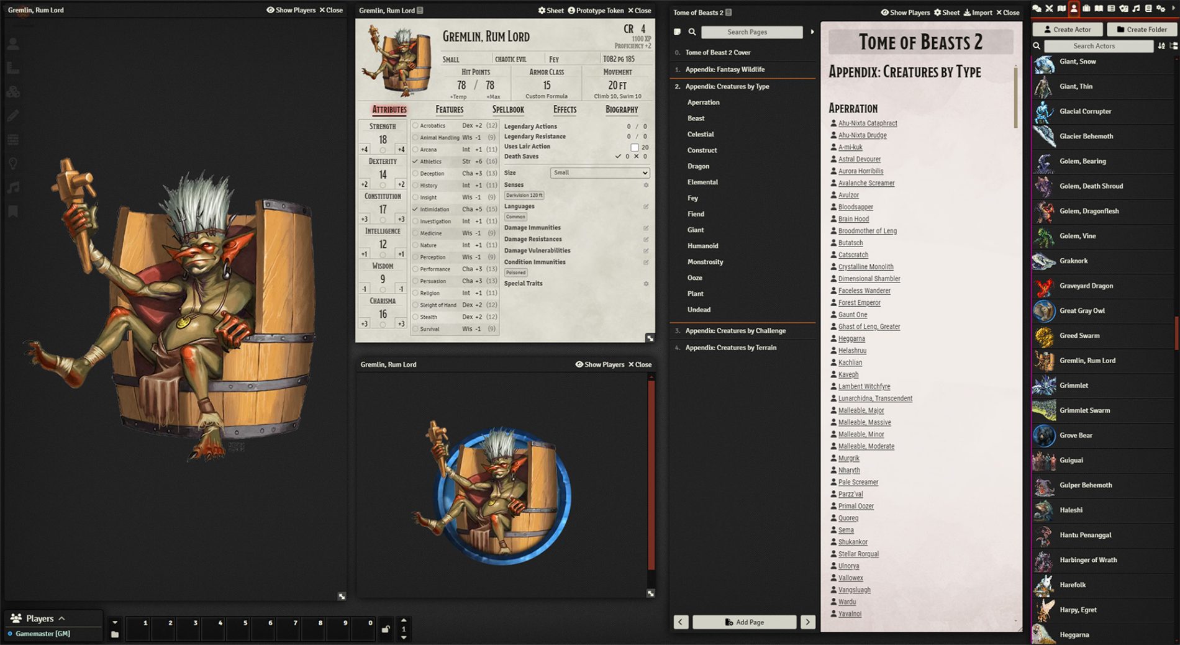The image size is (1180, 645).
Task: Collapse the sidebar arrow at top right
Action: (1173, 9)
